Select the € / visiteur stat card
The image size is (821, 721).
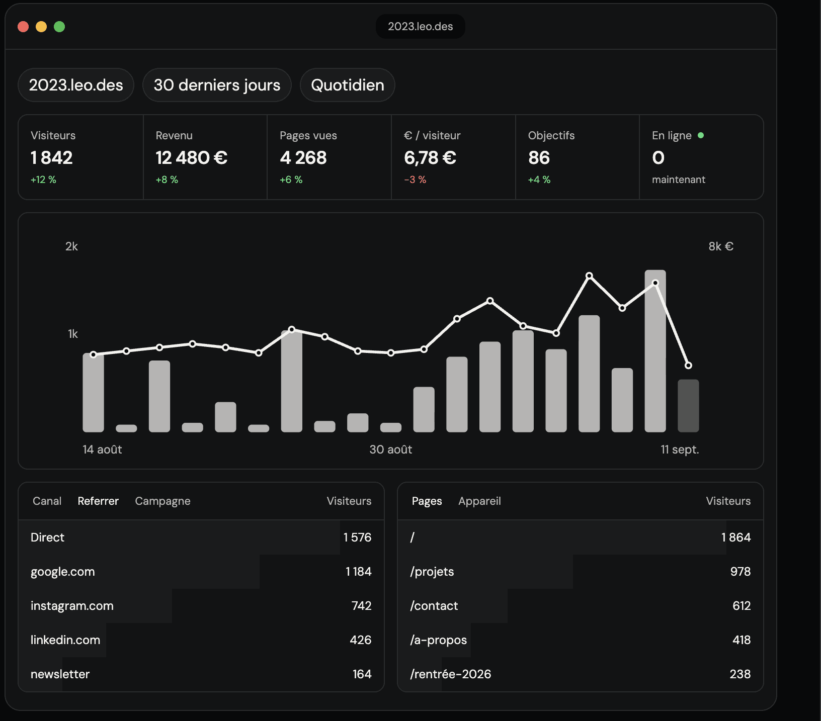[453, 157]
